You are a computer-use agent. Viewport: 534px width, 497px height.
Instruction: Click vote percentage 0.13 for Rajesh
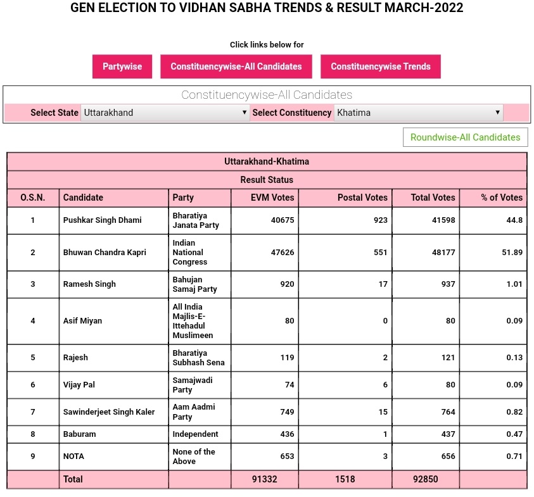pyautogui.click(x=514, y=358)
